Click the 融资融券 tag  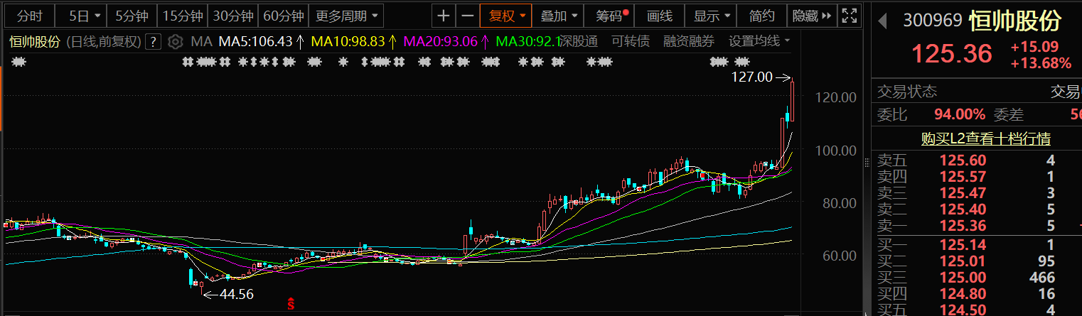pyautogui.click(x=688, y=42)
